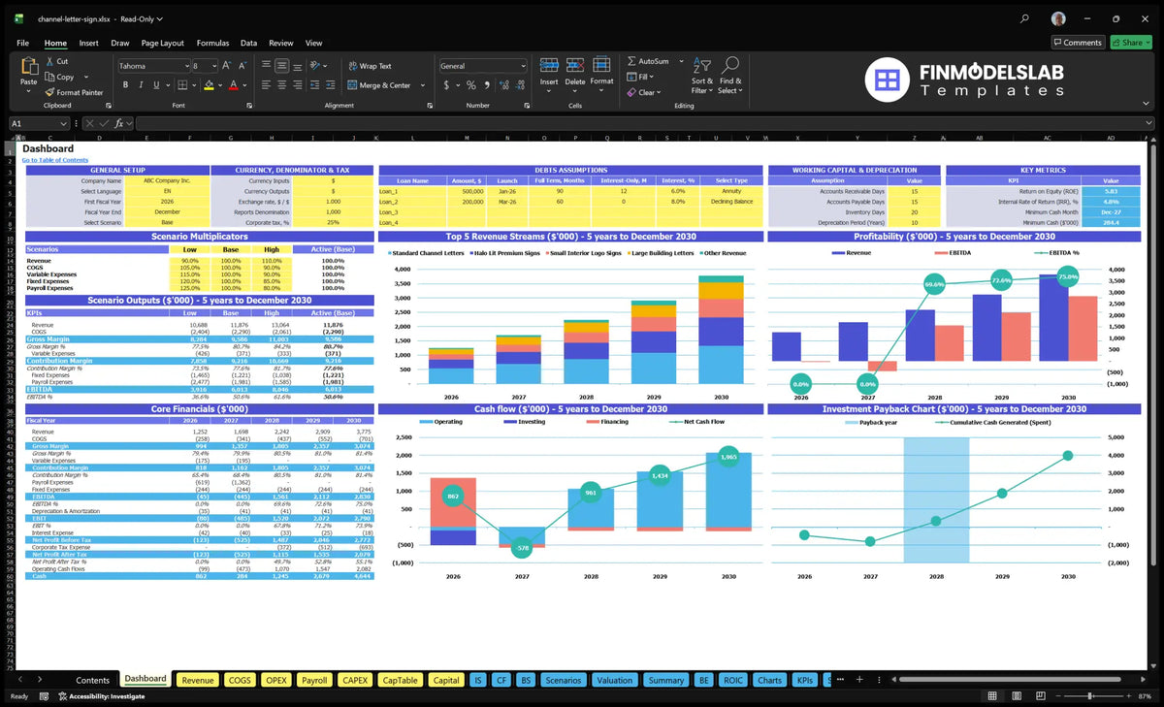Screen dimensions: 1164x707
Task: Increase font size with the larger A icon
Action: click(227, 66)
